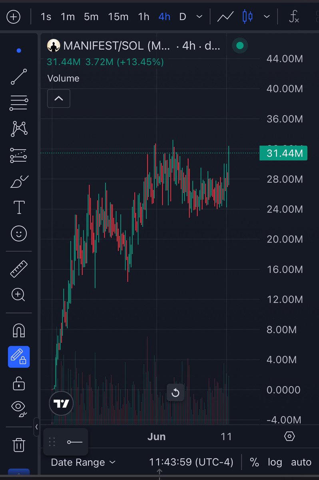319x480 pixels.
Task: Select the candlestick chart style
Action: click(x=248, y=17)
